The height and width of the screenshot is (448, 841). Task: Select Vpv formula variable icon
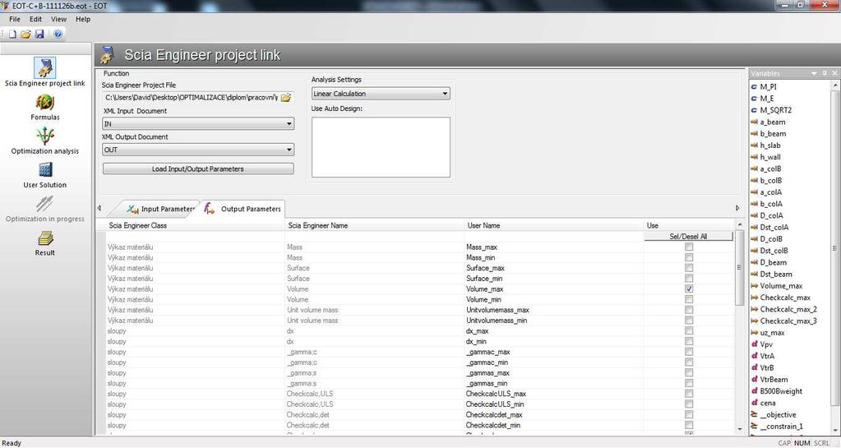(754, 344)
